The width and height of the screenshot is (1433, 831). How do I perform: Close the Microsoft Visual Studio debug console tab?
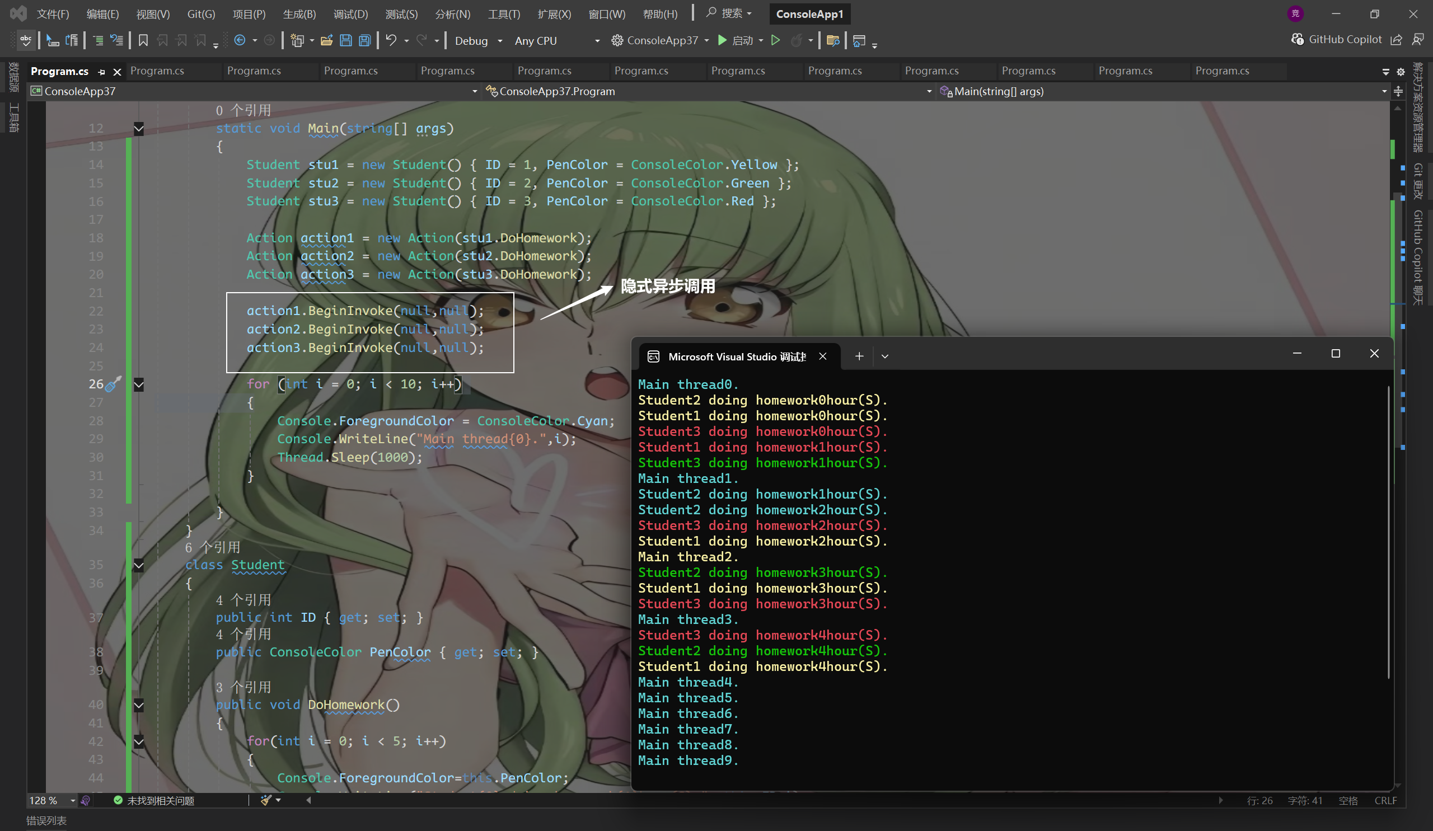point(823,356)
